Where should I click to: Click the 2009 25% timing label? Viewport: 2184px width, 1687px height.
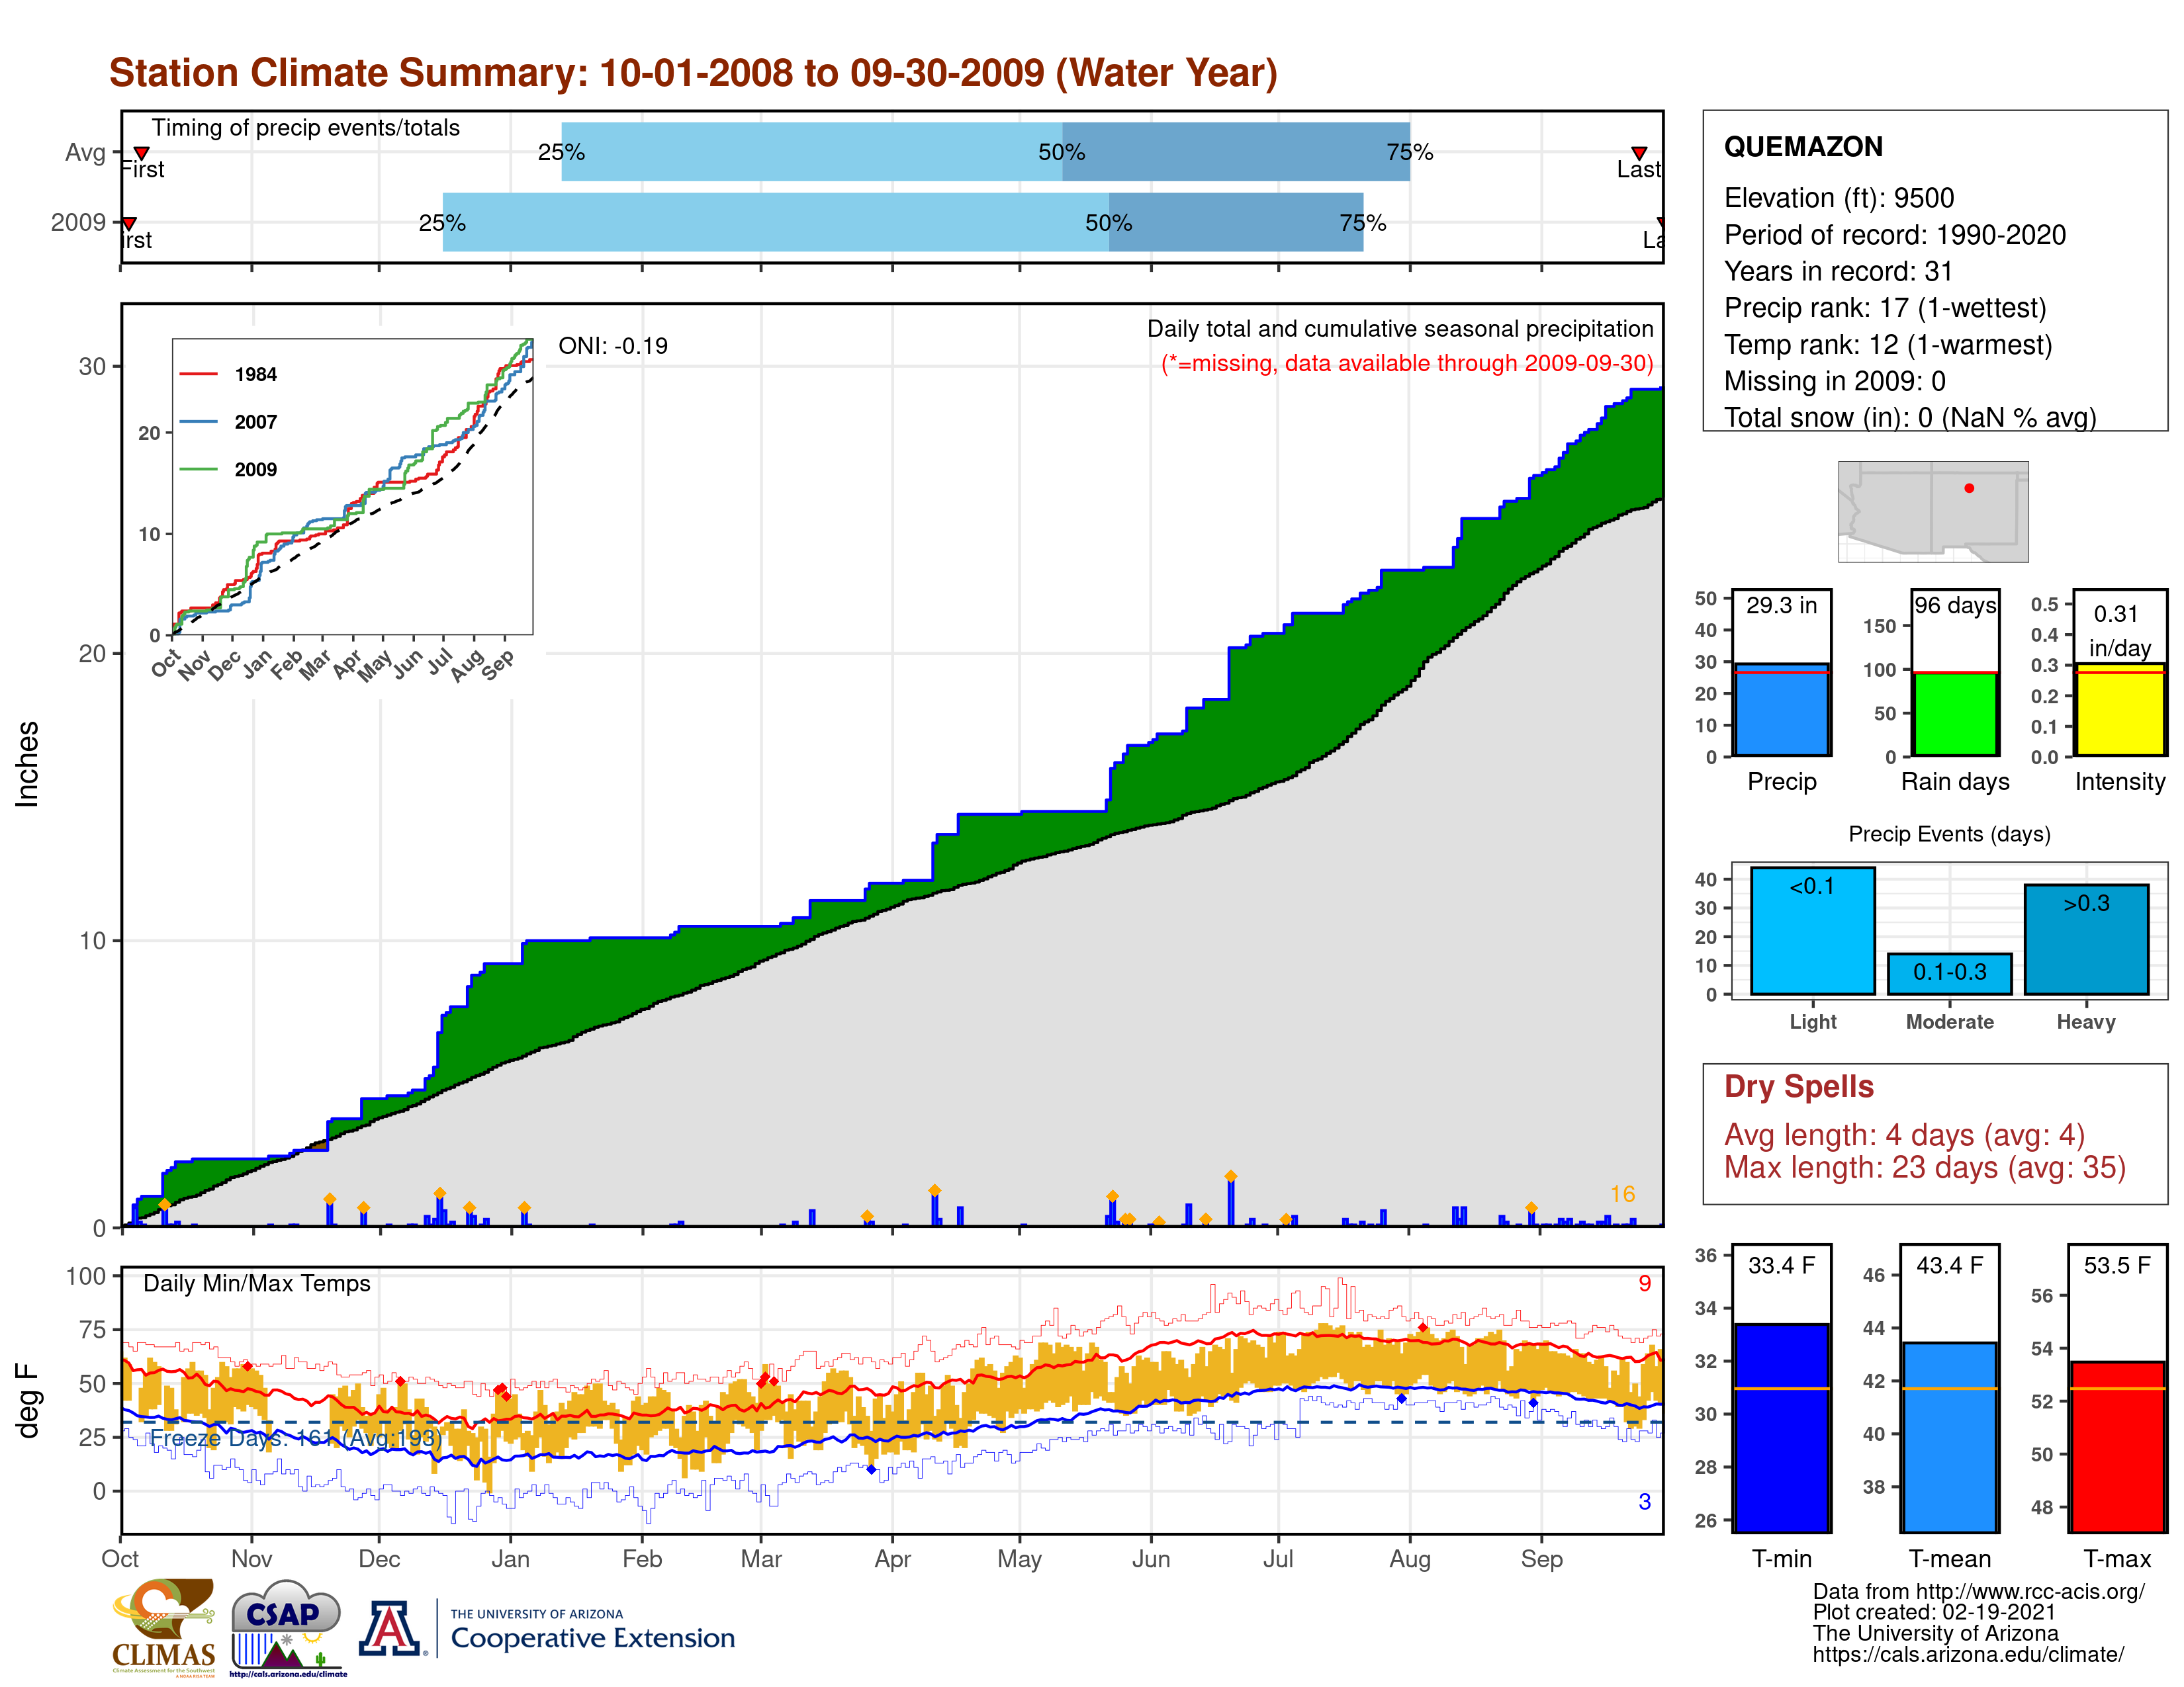point(442,223)
